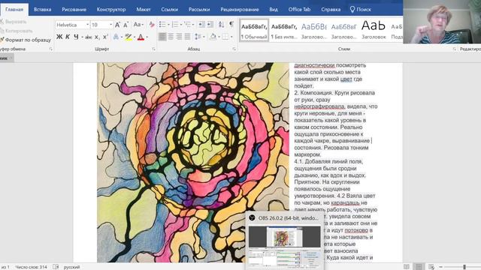The width and height of the screenshot is (481, 270).
Task: Increase paragraph indent
Action: (210, 25)
